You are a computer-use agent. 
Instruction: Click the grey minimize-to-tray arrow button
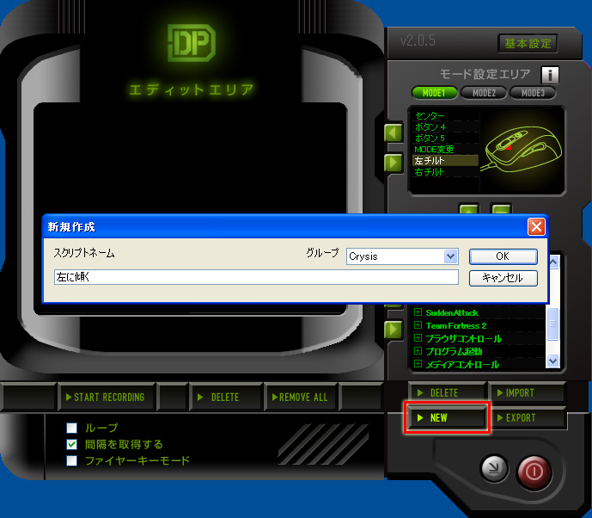pyautogui.click(x=492, y=470)
